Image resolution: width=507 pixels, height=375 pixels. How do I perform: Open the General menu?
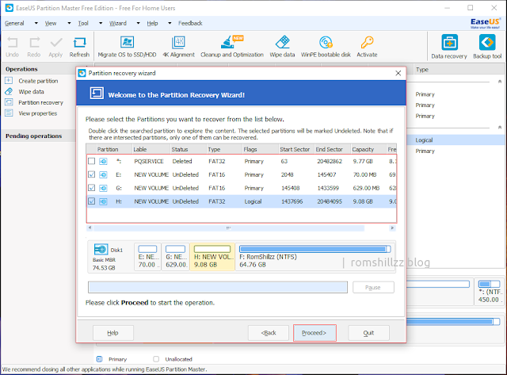click(x=14, y=23)
